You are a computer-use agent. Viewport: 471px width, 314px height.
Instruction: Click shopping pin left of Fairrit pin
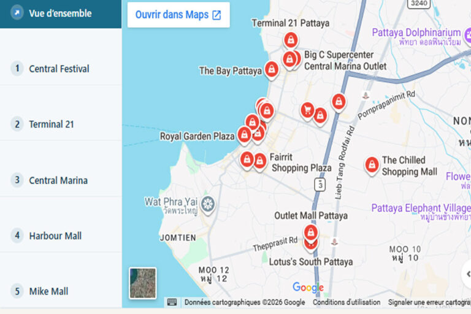[247, 159]
